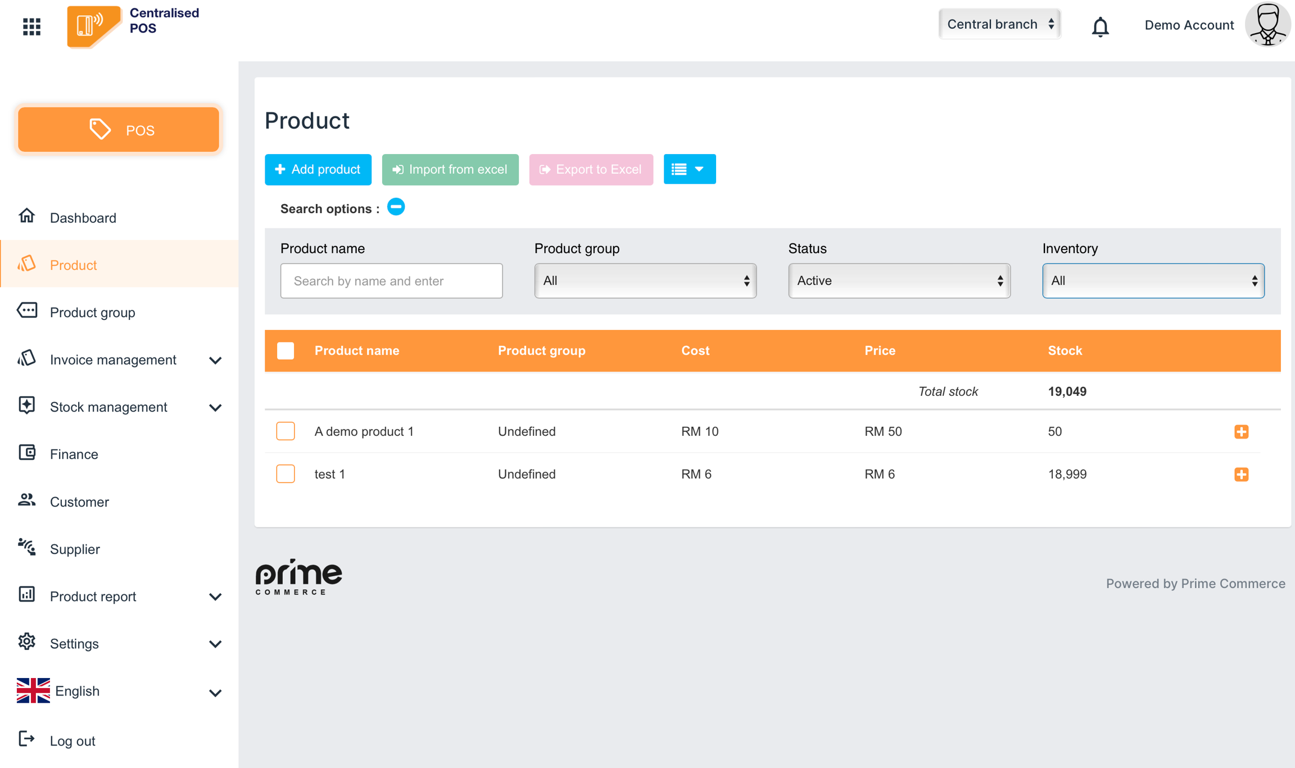Go to Dashboard in sidebar
Screen dimensions: 1295x768
pos(83,218)
